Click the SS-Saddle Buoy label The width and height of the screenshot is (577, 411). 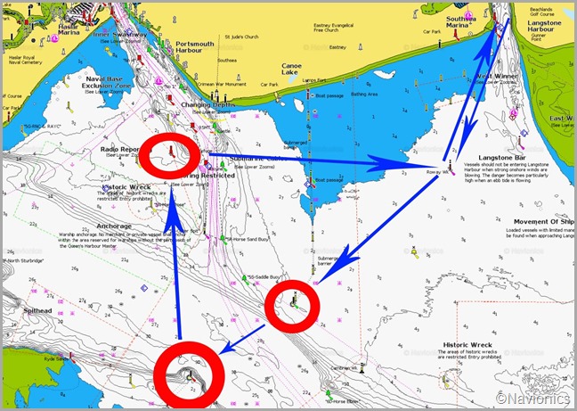click(264, 276)
